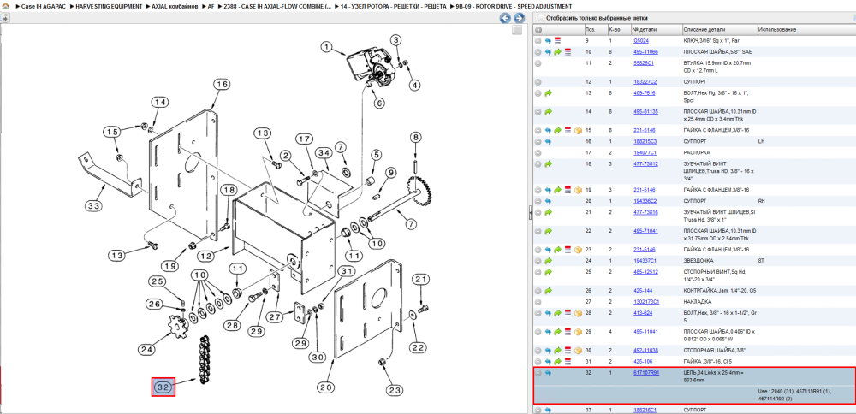Go to previous diagram with back arrow
This screenshot has height=414, width=856.
pos(506,18)
